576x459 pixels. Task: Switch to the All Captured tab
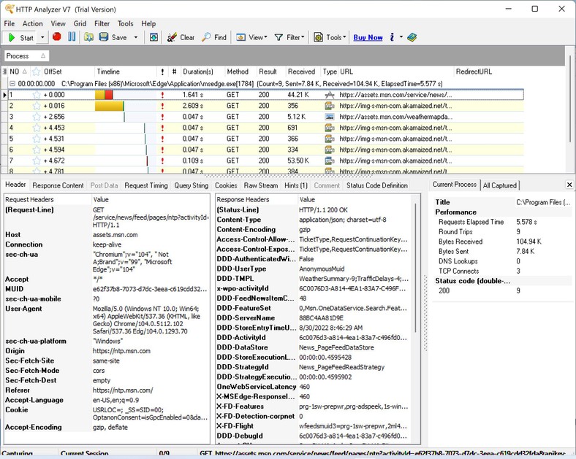coord(500,185)
